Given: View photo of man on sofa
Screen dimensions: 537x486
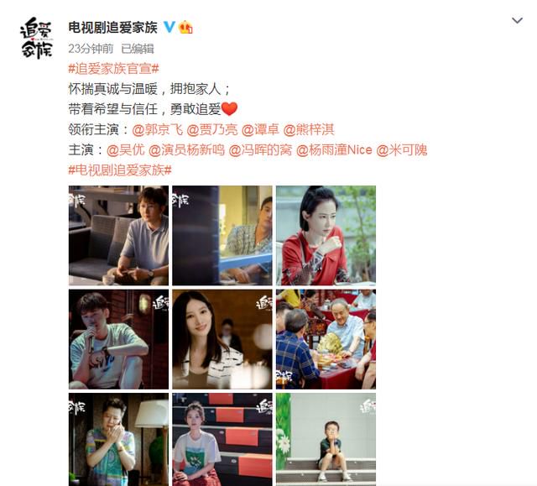Looking at the screenshot, I should [x=118, y=236].
